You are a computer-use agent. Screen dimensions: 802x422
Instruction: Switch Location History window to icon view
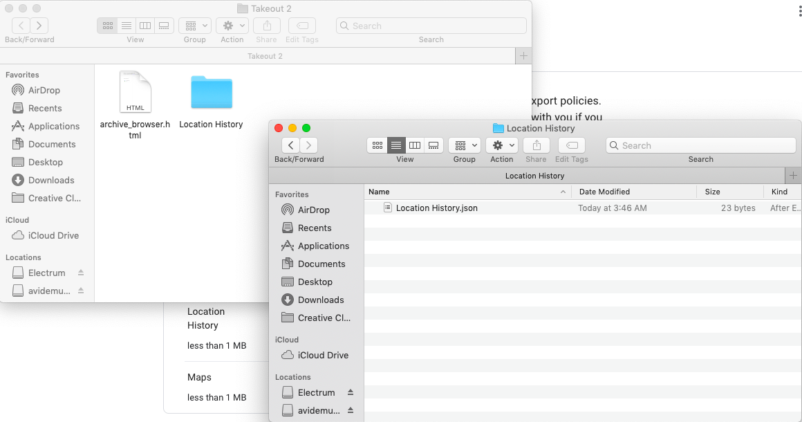(377, 145)
